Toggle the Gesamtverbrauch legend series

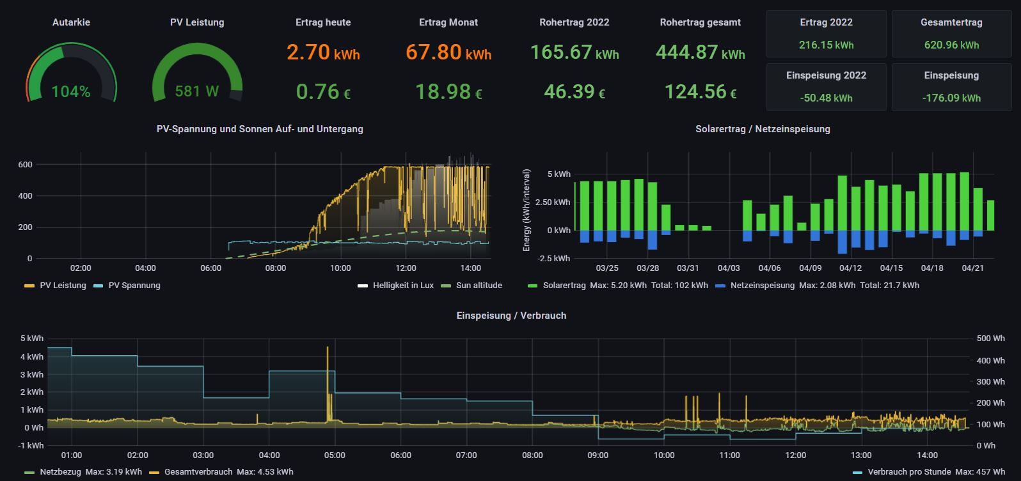pyautogui.click(x=198, y=472)
